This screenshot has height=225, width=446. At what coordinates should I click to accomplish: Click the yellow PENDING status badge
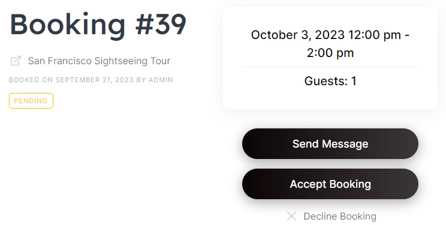(x=31, y=101)
